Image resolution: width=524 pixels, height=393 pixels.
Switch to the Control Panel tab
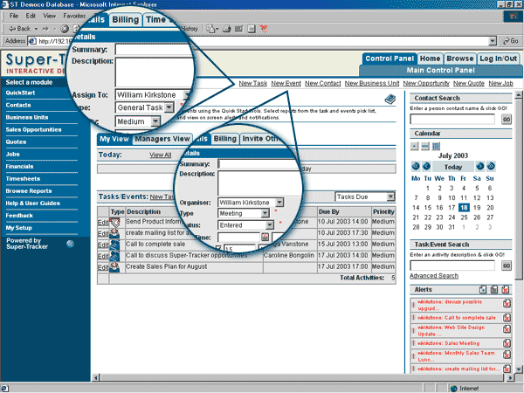pos(390,59)
